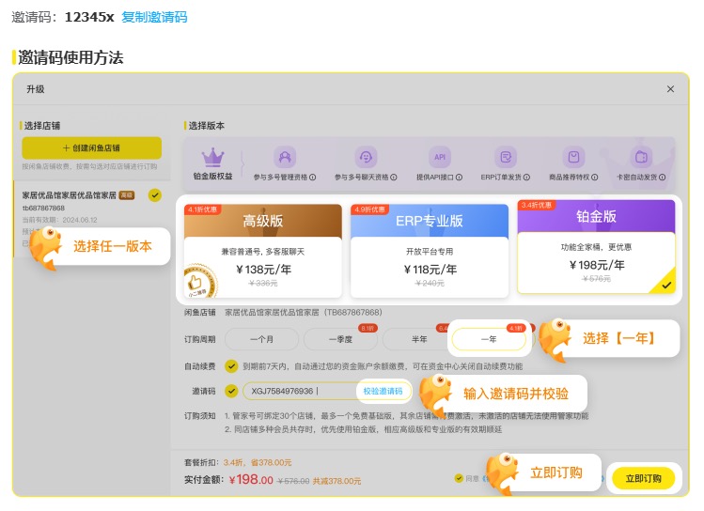Toggle the checkmark on 家居优品馆 store row
Screen dimensions: 704x511
tap(155, 195)
